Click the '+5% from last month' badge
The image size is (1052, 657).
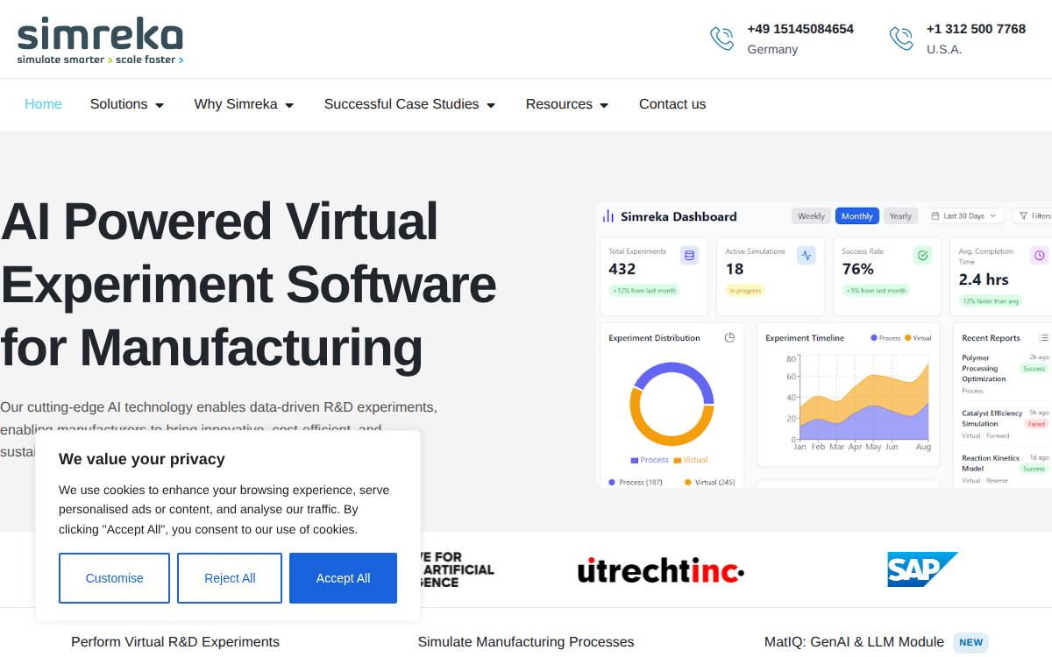click(x=876, y=290)
